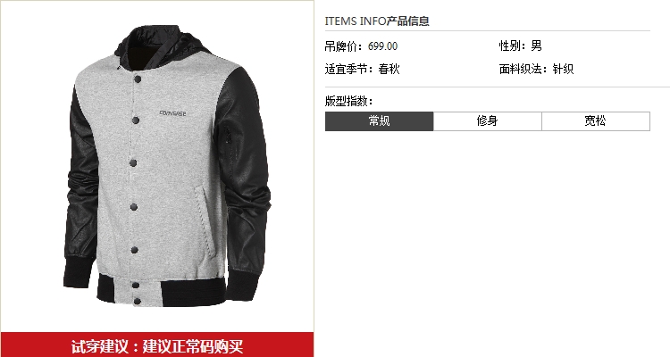Screen dimensions: 670x357
Task: Click the 面料织法：针织 label
Action: point(536,69)
